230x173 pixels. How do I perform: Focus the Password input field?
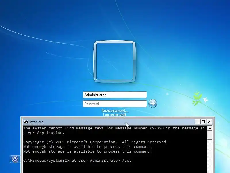115,104
